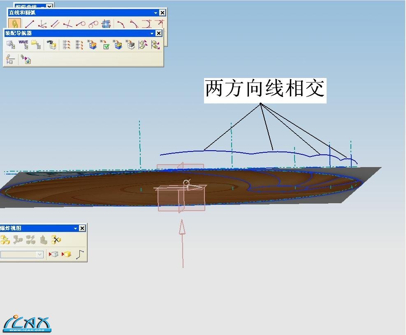Select the Arc Point-Point-Tangent tool
Viewport: 406px width, 335px height.
click(134, 24)
